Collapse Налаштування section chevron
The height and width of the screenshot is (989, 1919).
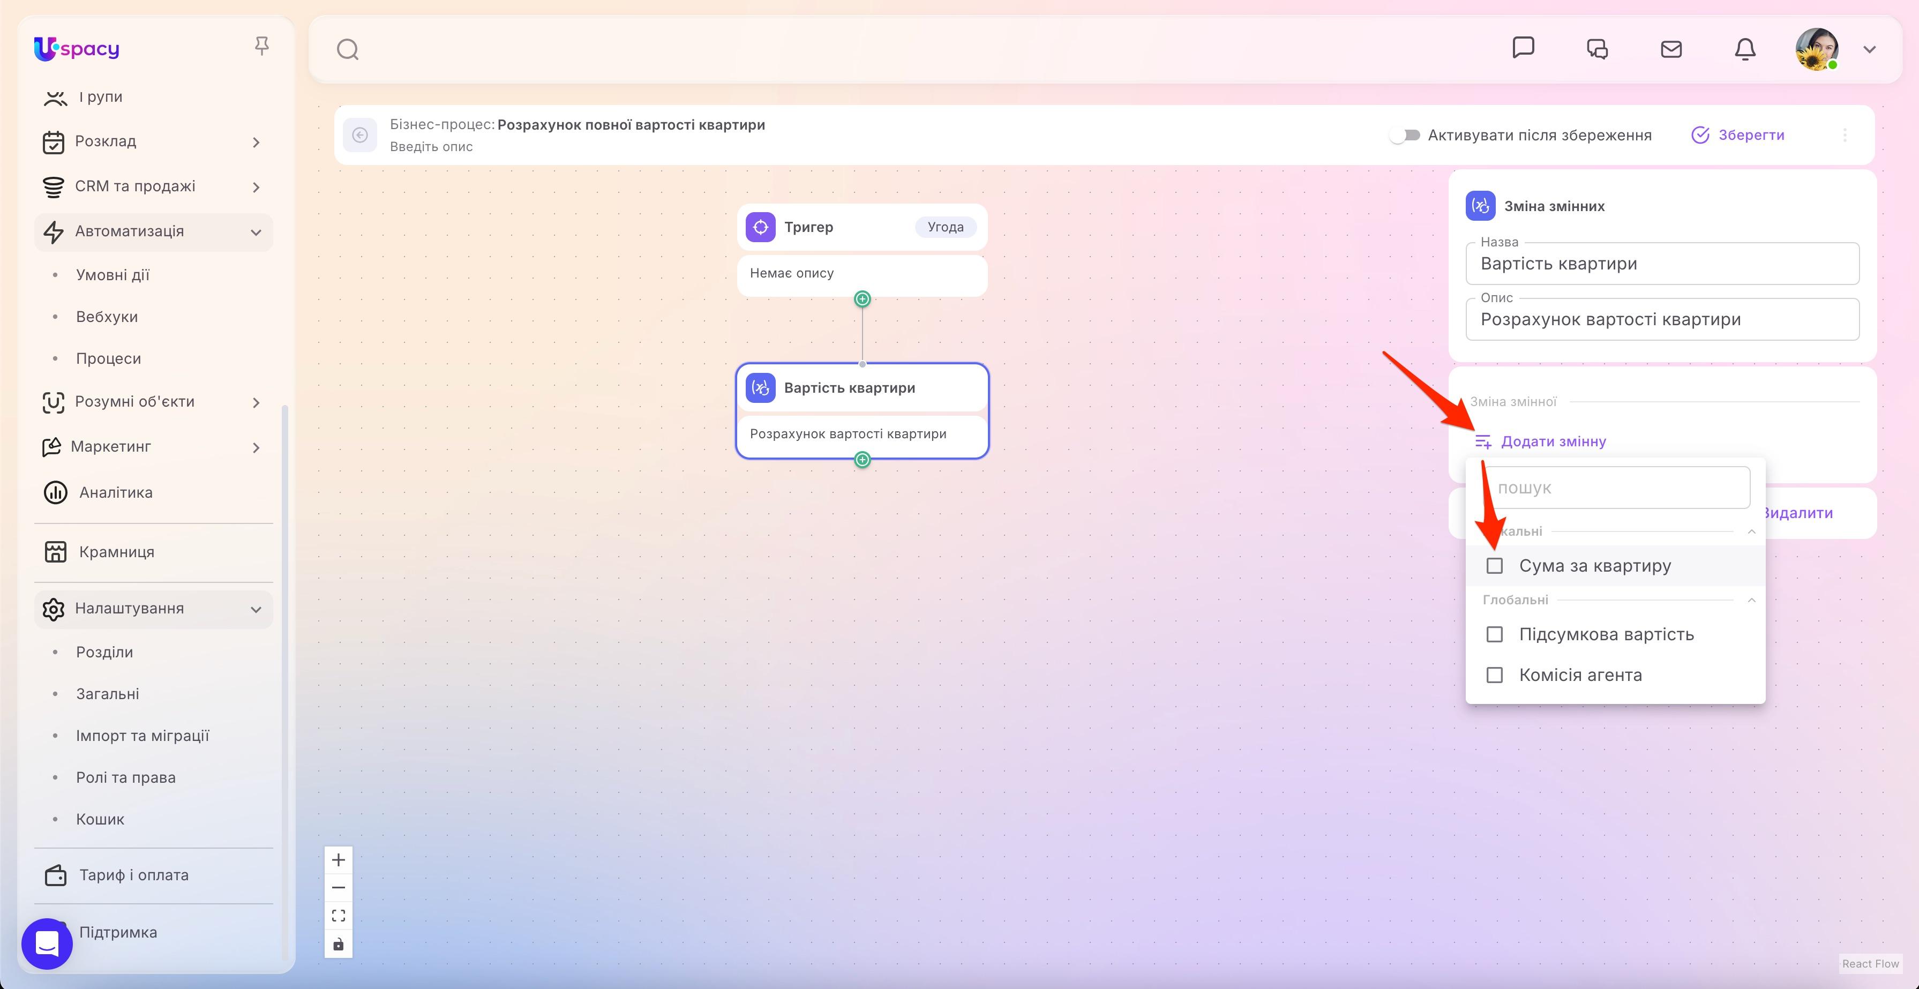tap(256, 609)
